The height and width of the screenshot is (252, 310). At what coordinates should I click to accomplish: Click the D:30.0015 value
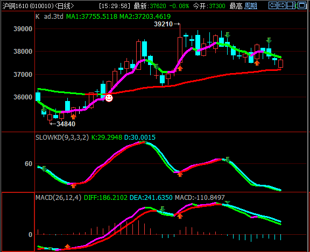[140, 138]
